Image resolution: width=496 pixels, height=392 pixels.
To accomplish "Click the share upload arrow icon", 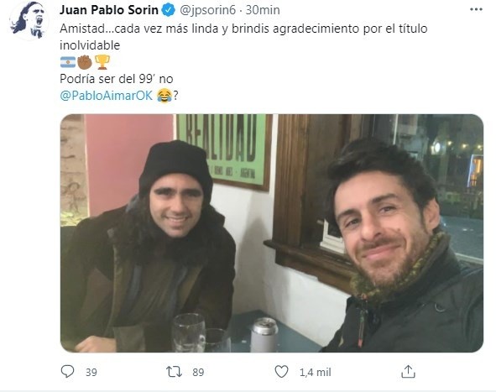I will [408, 372].
